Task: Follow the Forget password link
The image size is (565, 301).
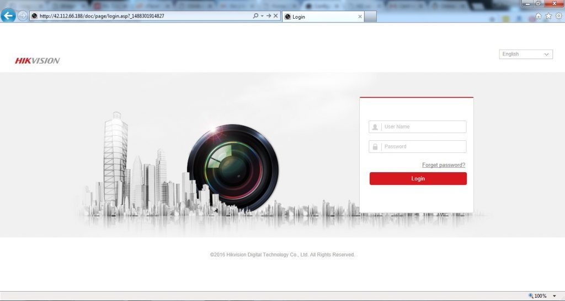Action: pyautogui.click(x=444, y=165)
